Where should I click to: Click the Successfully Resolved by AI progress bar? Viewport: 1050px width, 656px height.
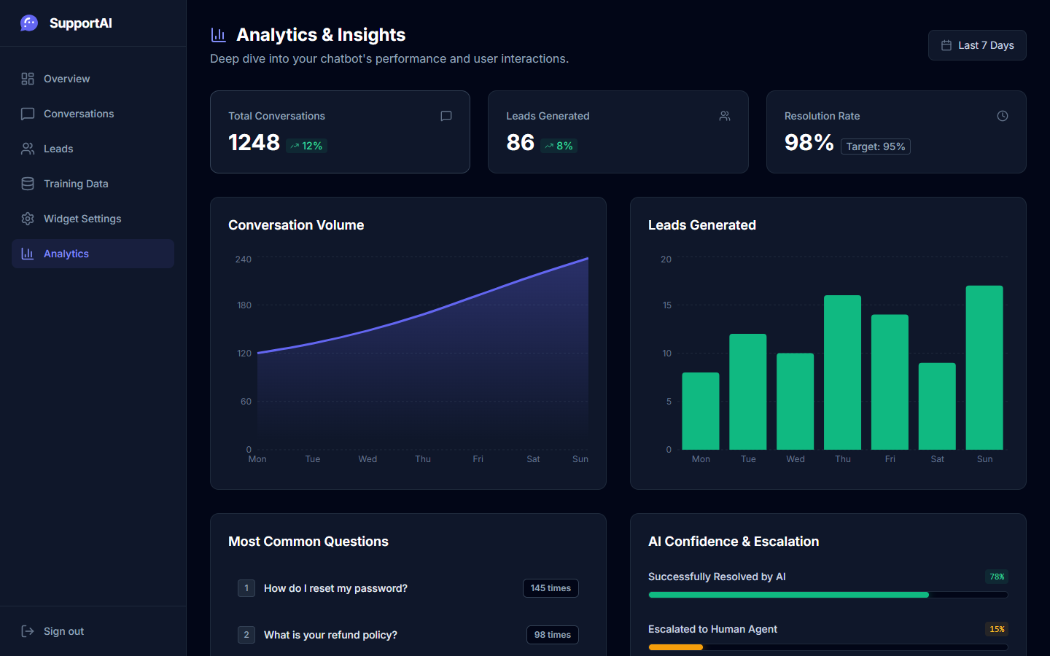click(828, 595)
